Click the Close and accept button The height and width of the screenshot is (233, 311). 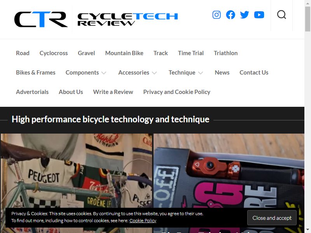point(272,218)
